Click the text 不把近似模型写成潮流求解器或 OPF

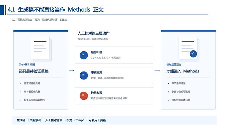(109, 98)
